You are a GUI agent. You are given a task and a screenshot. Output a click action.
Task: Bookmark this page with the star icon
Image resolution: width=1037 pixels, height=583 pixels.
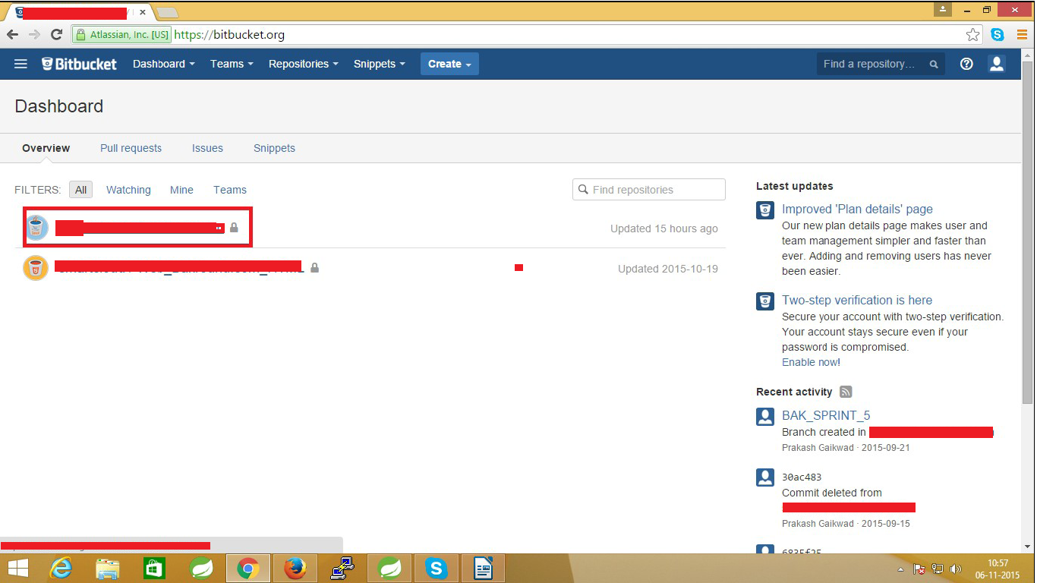974,34
